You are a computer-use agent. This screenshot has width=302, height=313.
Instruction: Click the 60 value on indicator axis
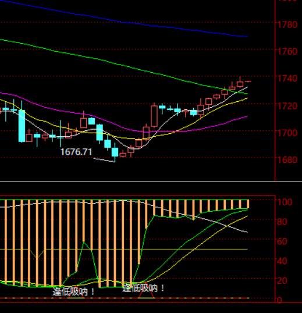[x=282, y=241]
